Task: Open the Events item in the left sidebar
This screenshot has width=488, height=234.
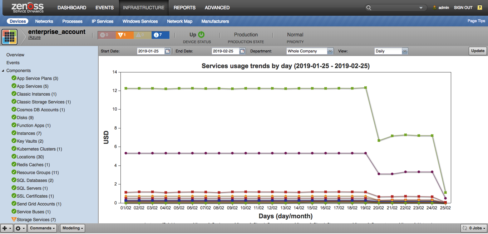Action: 13,63
